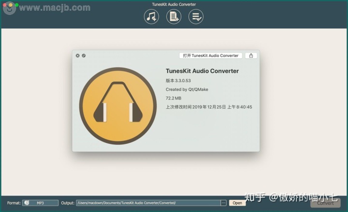Click the add music files icon
This screenshot has height=212, width=348.
[x=151, y=16]
